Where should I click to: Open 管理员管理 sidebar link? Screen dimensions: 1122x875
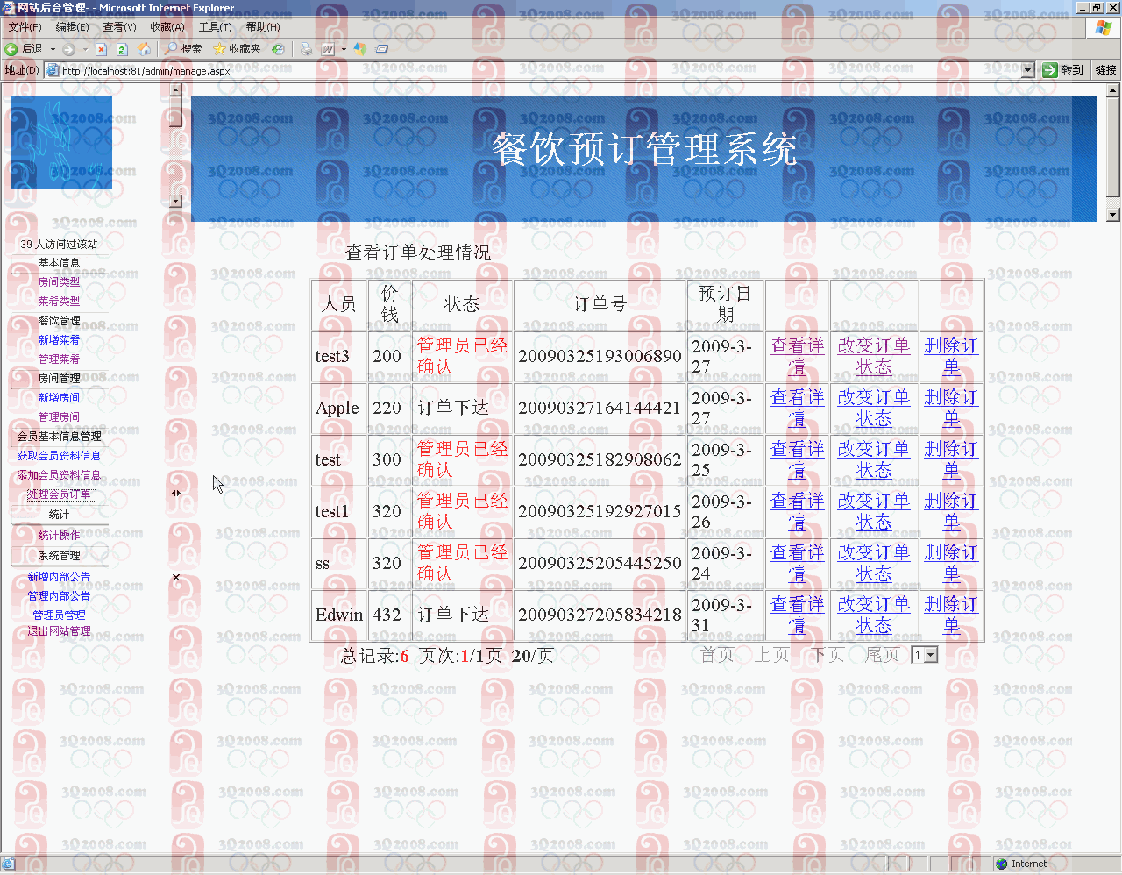pyautogui.click(x=59, y=615)
